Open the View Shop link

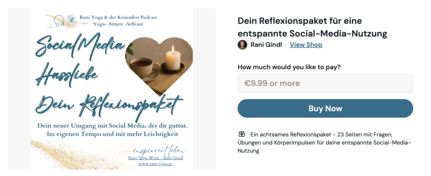[x=306, y=44]
